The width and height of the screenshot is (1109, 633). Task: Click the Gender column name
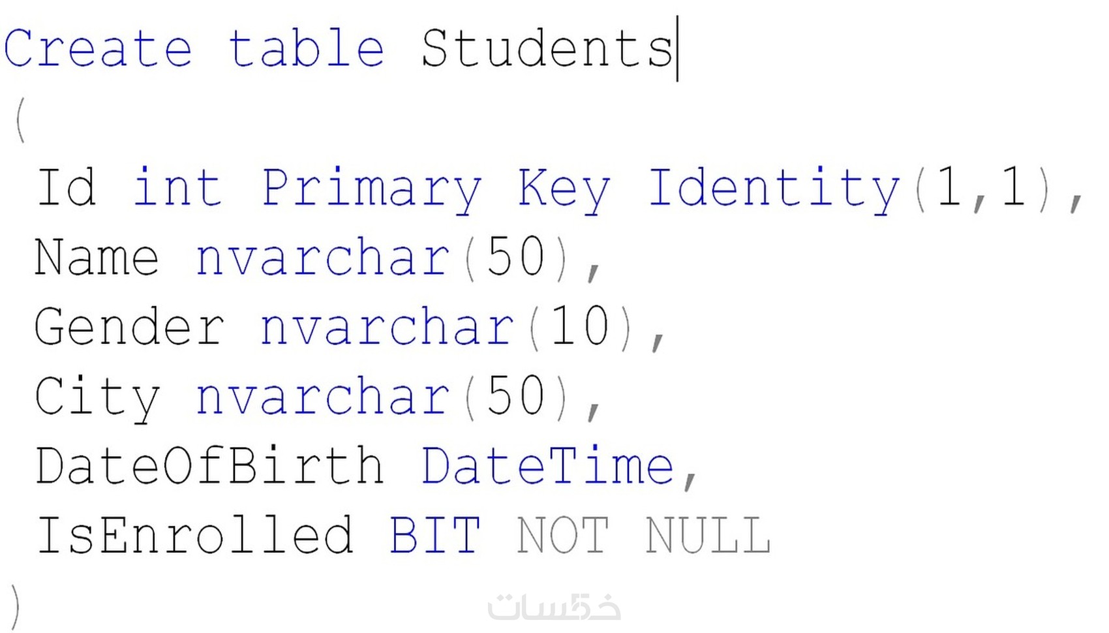pos(129,327)
